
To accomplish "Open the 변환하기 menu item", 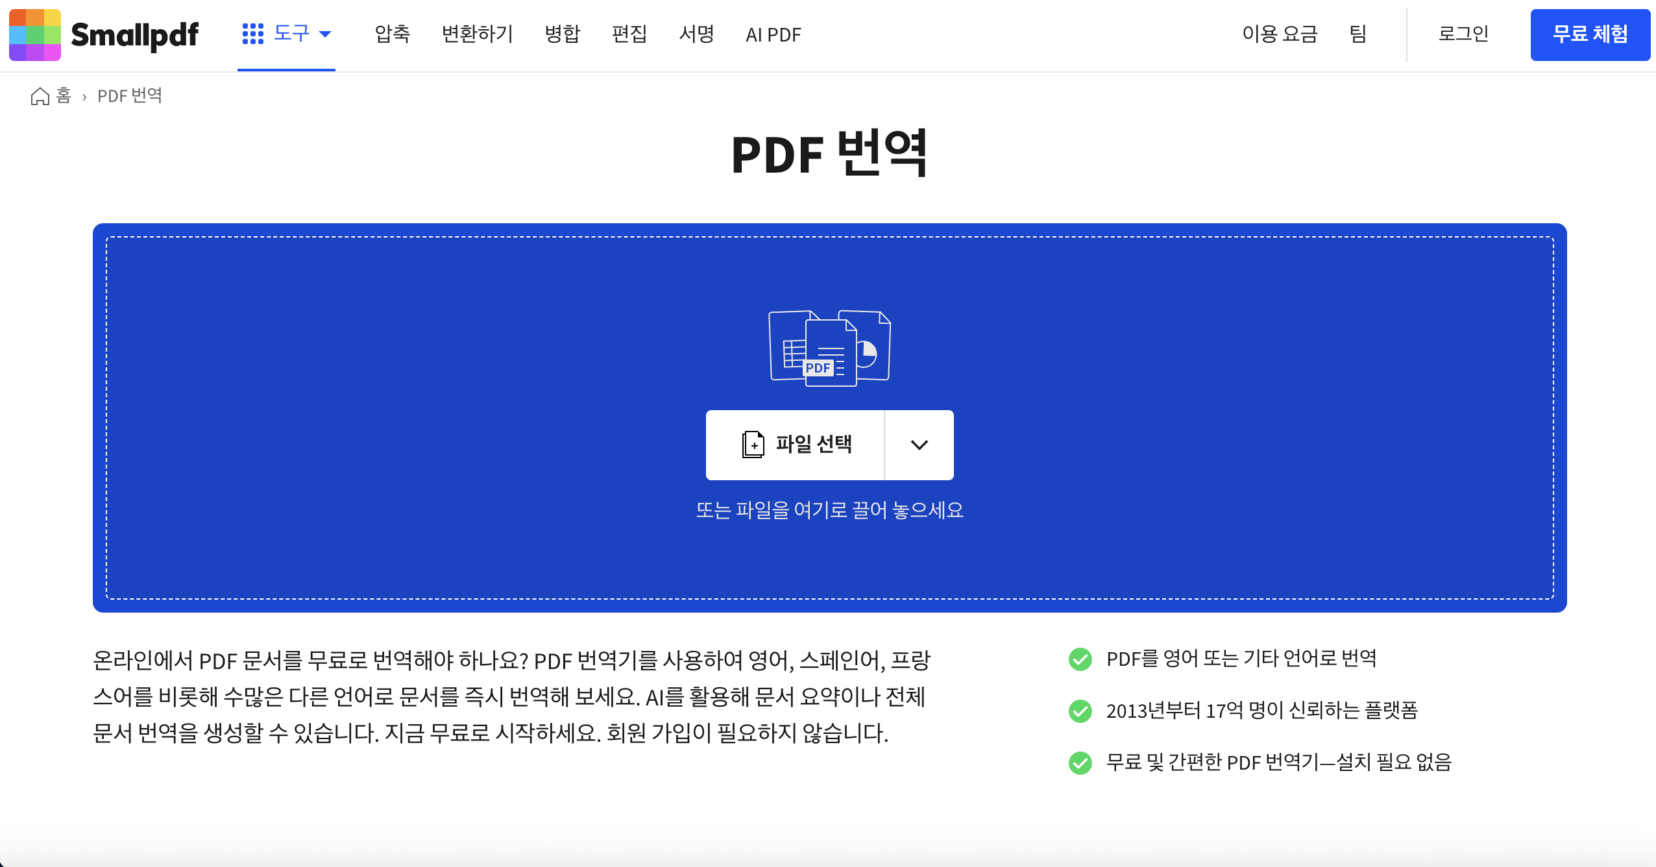I will click(x=478, y=34).
